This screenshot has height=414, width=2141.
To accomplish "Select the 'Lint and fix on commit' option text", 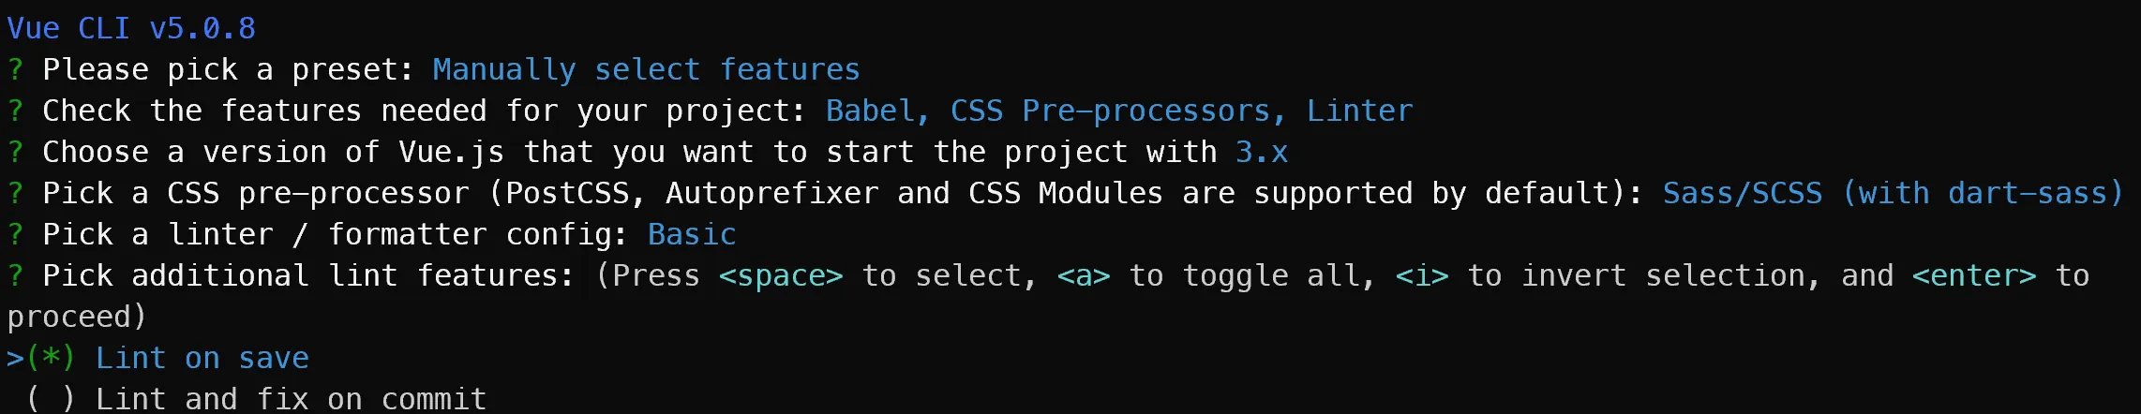I will coord(291,400).
